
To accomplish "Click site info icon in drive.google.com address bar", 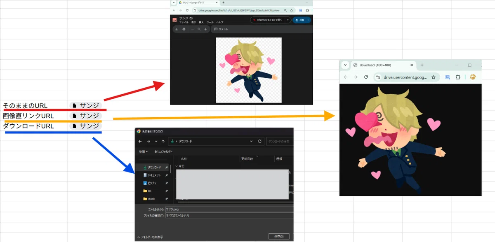I will click(196, 10).
